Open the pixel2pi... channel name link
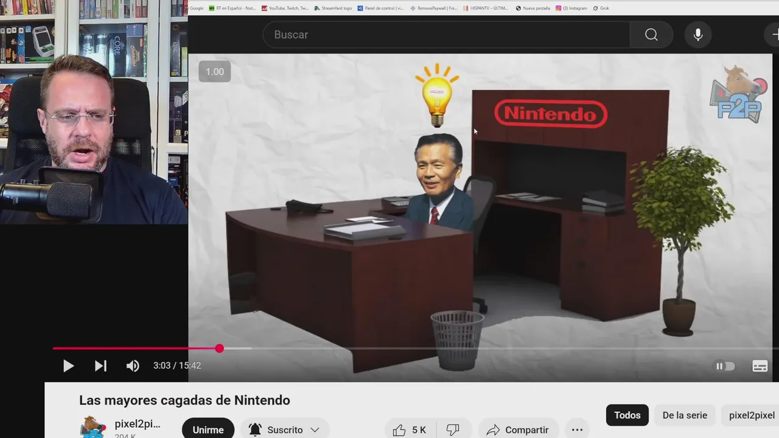 tap(138, 424)
